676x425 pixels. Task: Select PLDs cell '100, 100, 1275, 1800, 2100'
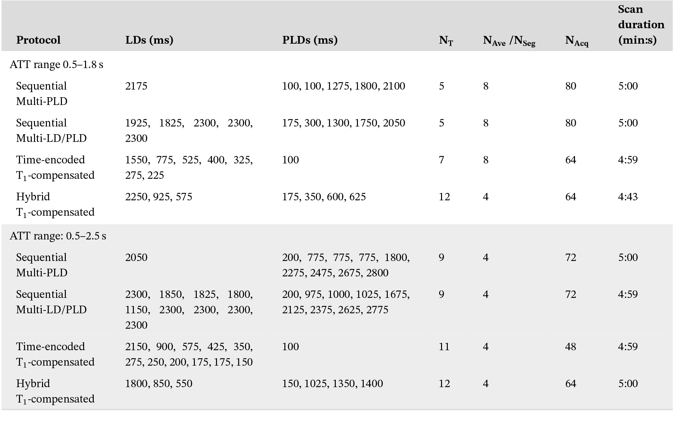point(343,86)
